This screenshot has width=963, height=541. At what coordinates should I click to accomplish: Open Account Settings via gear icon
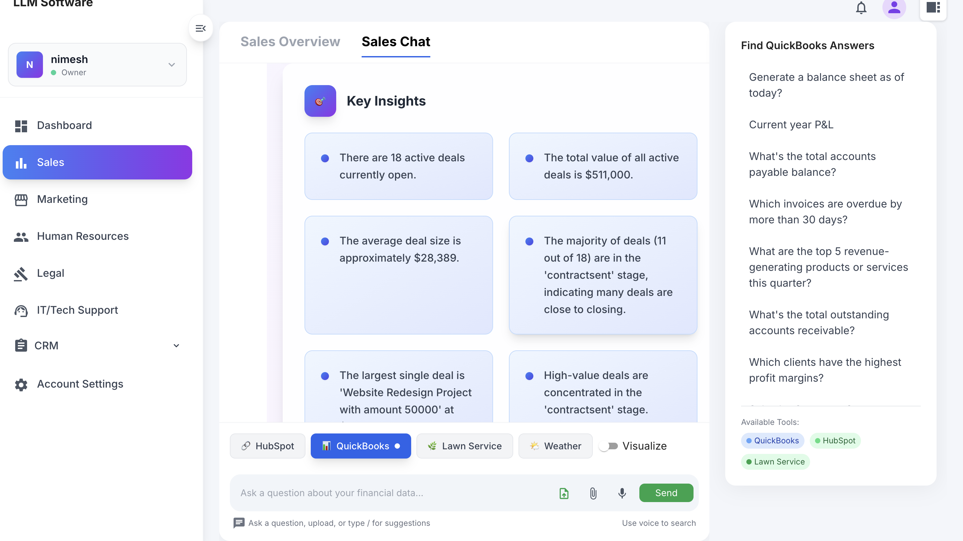pyautogui.click(x=21, y=384)
